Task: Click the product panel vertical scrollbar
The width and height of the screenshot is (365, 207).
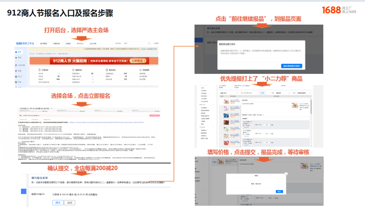Action: coord(311,107)
